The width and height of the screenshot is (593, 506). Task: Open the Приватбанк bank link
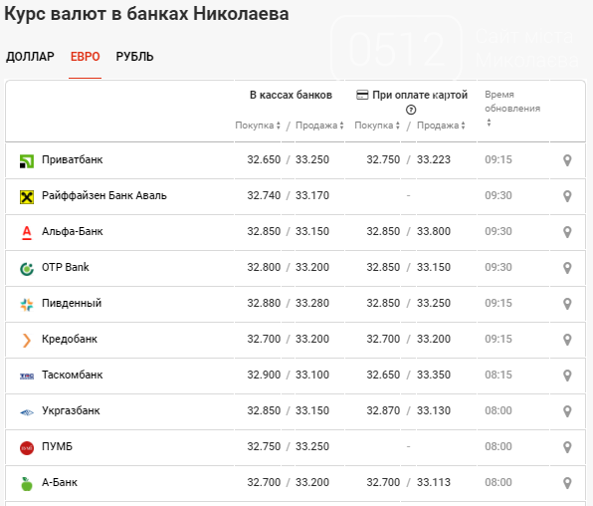click(x=73, y=159)
